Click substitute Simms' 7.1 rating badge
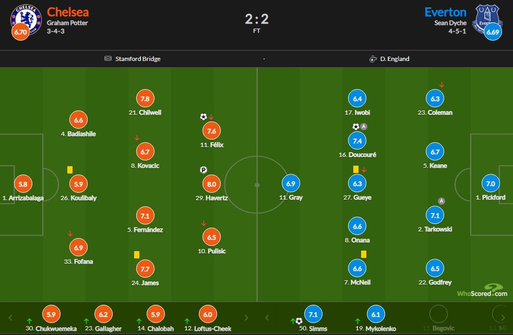 pos(314,315)
